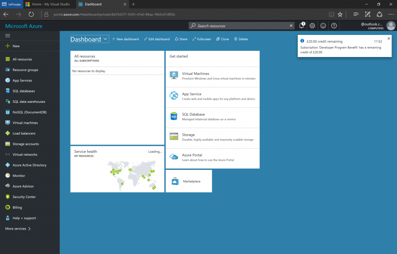Viewport: 397px width, 254px height.
Task: Click Edit dashboard
Action: point(157,39)
